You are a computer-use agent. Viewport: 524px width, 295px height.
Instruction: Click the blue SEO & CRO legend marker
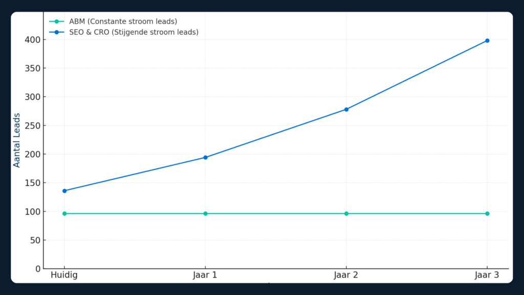tap(57, 32)
